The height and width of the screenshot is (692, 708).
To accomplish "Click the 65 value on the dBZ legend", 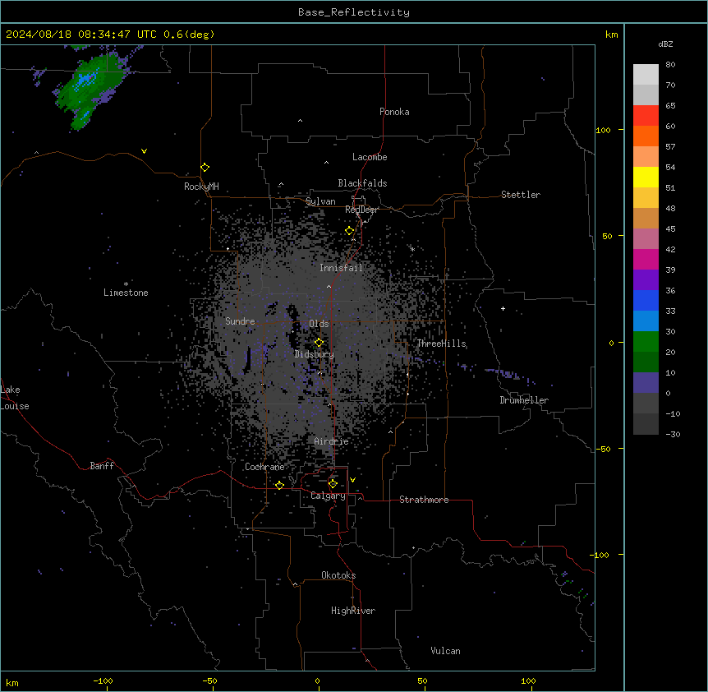I will [x=670, y=106].
